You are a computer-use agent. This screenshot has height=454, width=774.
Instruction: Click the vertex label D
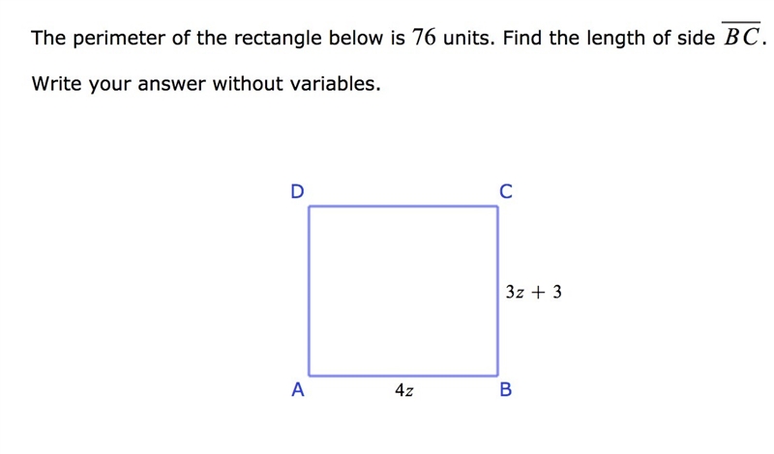pyautogui.click(x=297, y=191)
